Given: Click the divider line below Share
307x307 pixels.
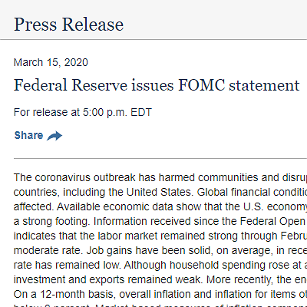Looking at the screenshot, I should click(160, 159).
